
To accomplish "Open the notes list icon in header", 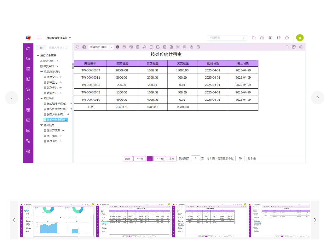I will [x=270, y=38].
